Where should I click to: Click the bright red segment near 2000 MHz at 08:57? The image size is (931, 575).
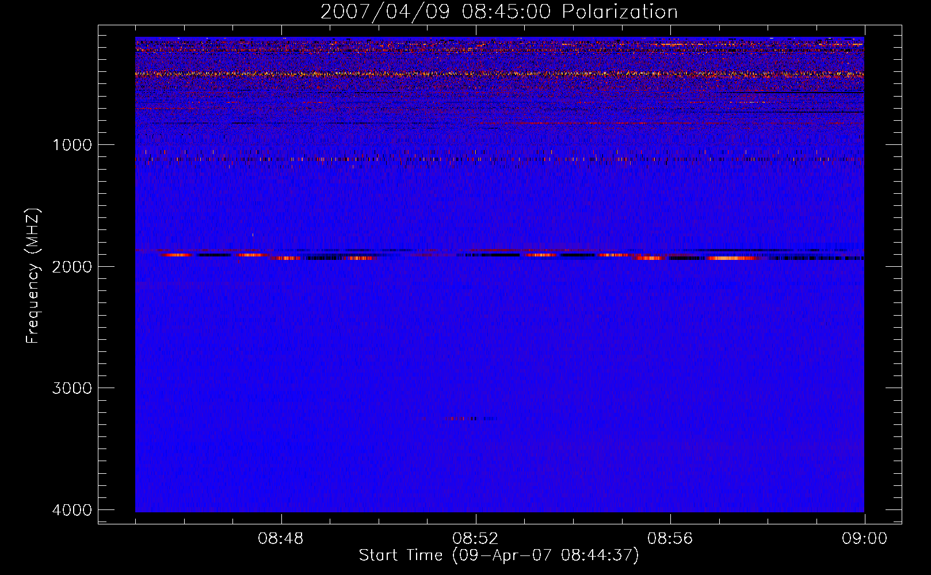pyautogui.click(x=731, y=258)
